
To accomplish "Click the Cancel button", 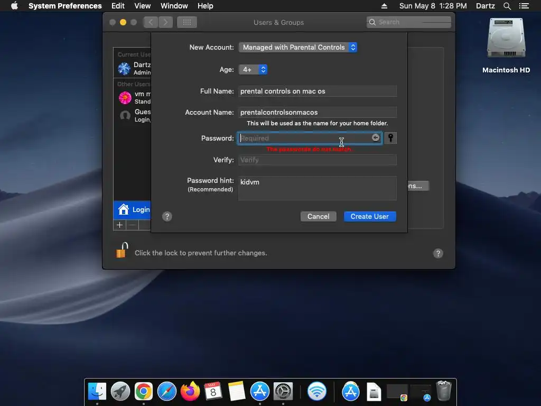I will [x=318, y=216].
